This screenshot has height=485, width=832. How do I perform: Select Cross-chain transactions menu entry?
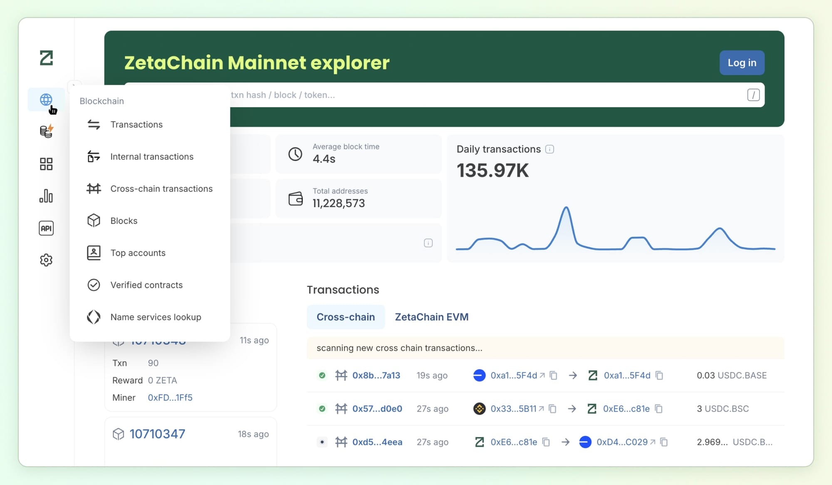tap(150, 188)
